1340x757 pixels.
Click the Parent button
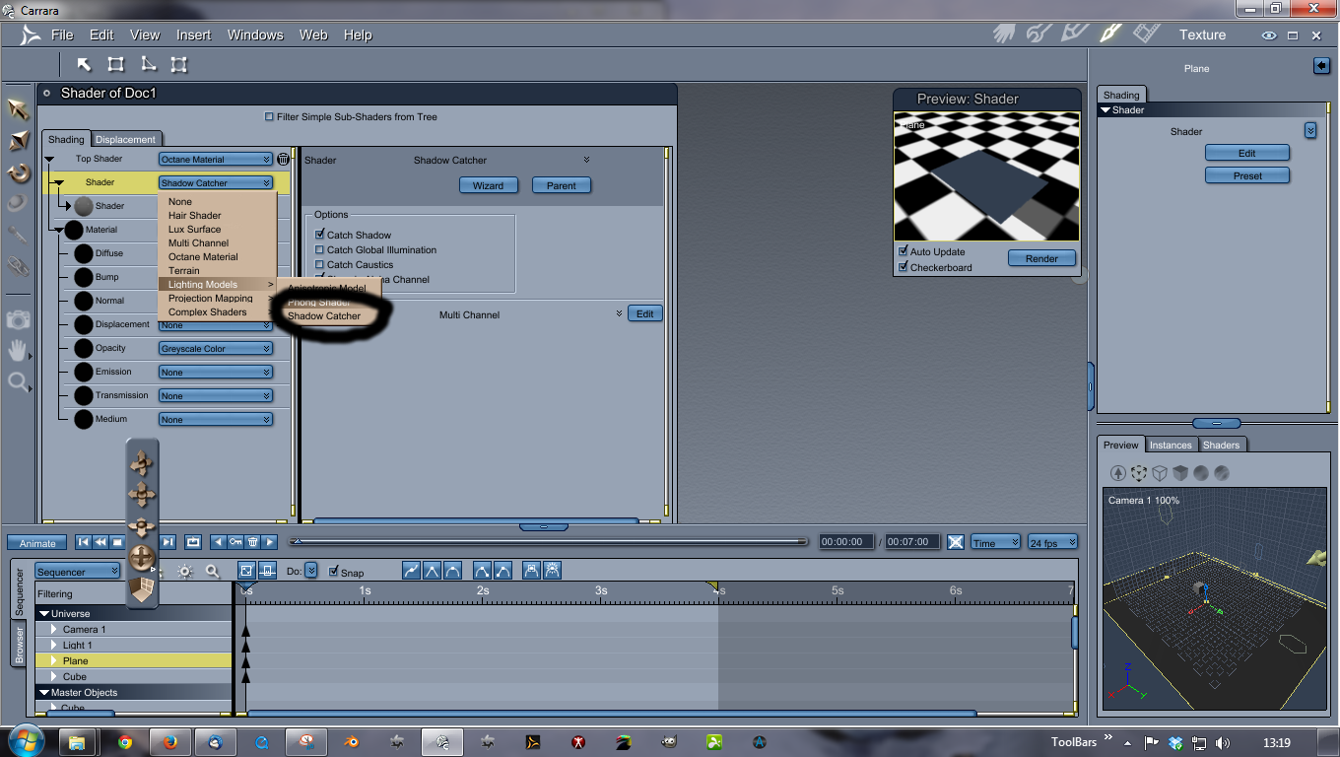(x=562, y=184)
